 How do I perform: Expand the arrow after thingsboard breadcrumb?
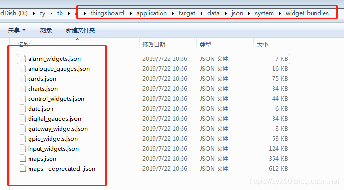(131, 14)
